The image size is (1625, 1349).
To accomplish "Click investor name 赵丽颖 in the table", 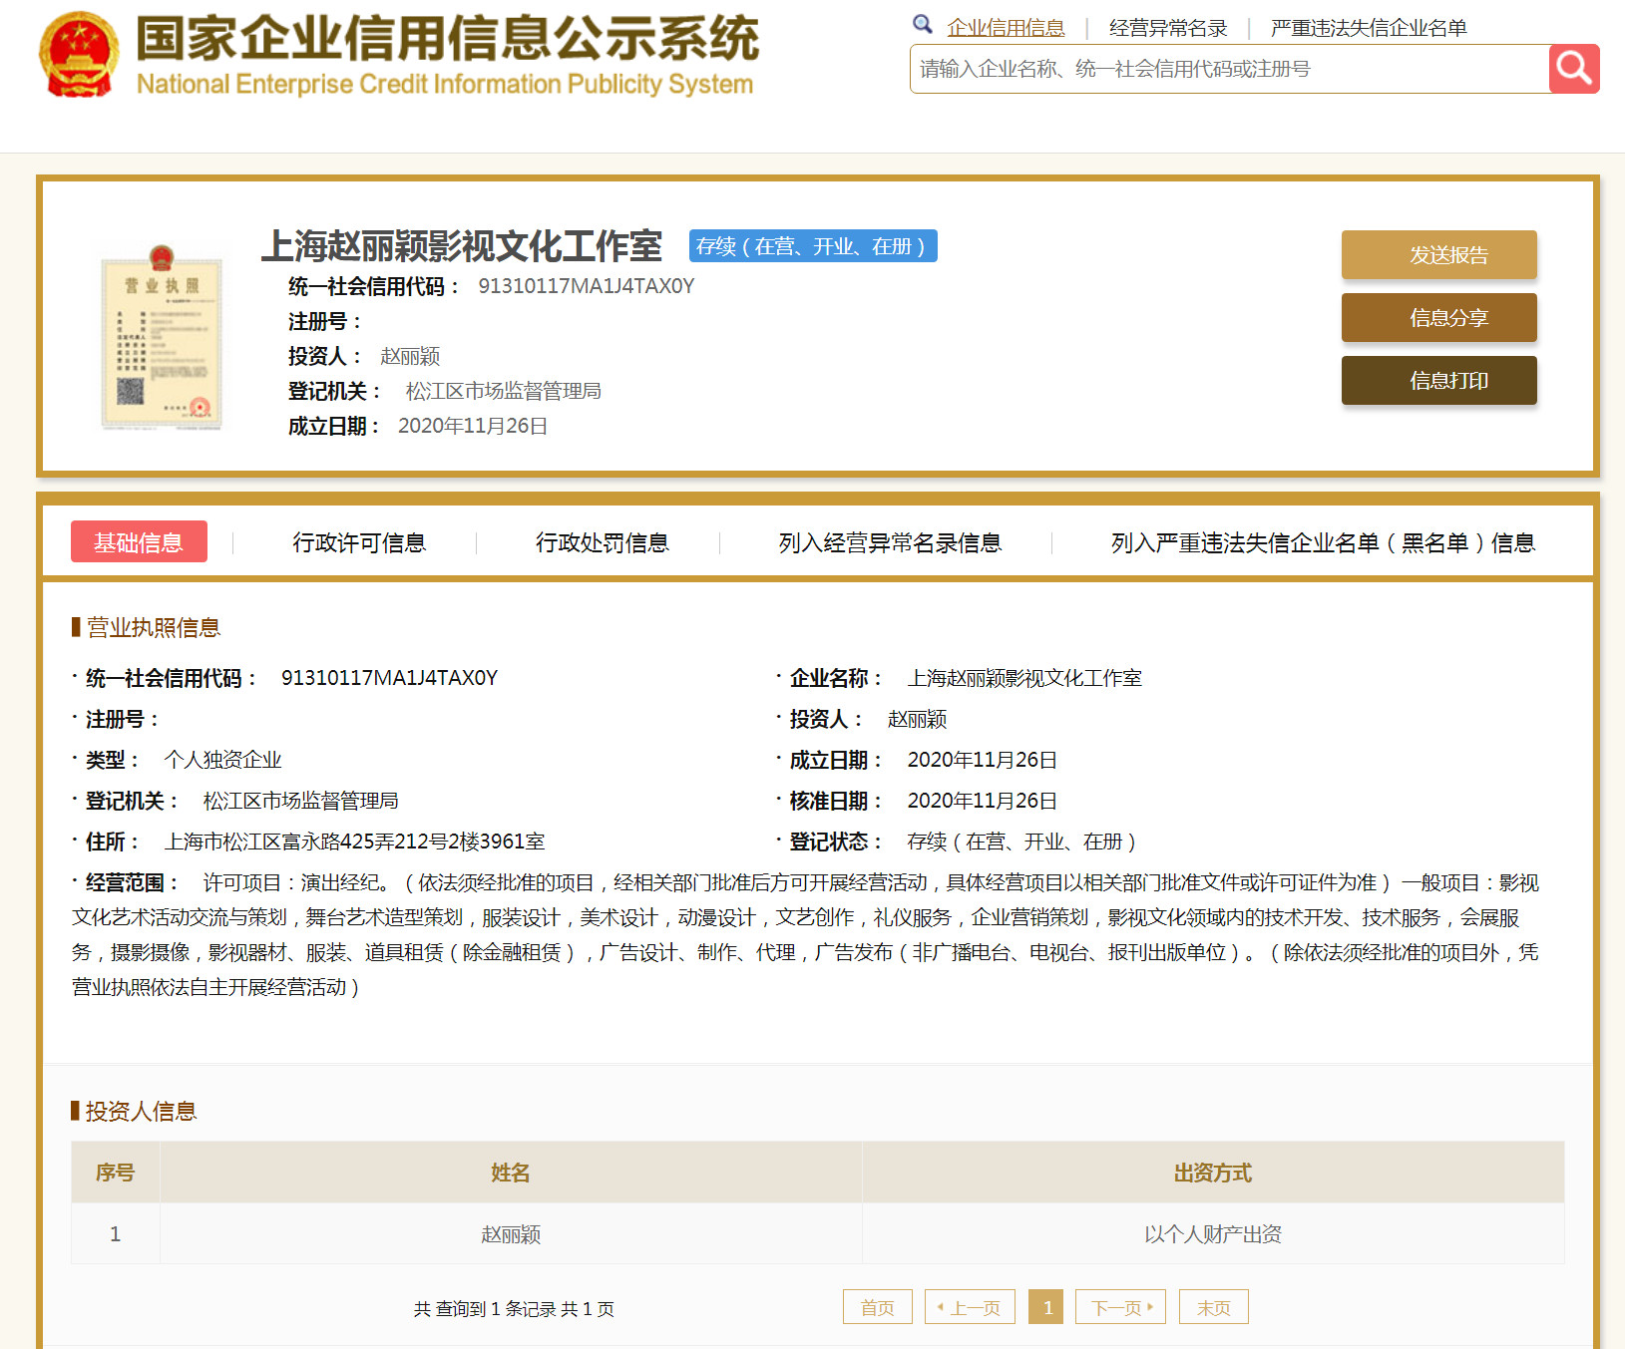I will [511, 1234].
